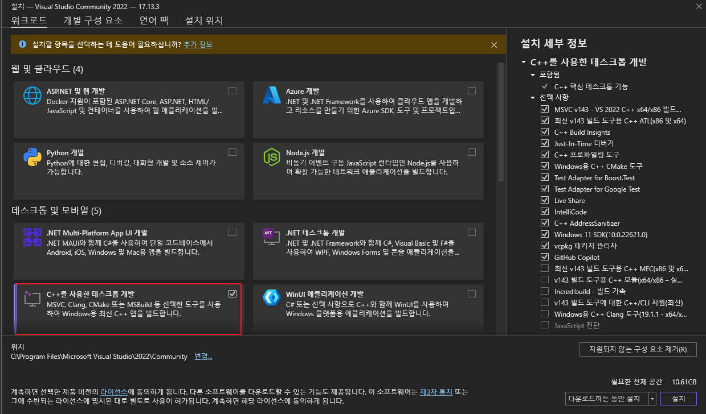
Task: Check the .NET Multi-Platform App UI checkbox
Action: (x=232, y=232)
